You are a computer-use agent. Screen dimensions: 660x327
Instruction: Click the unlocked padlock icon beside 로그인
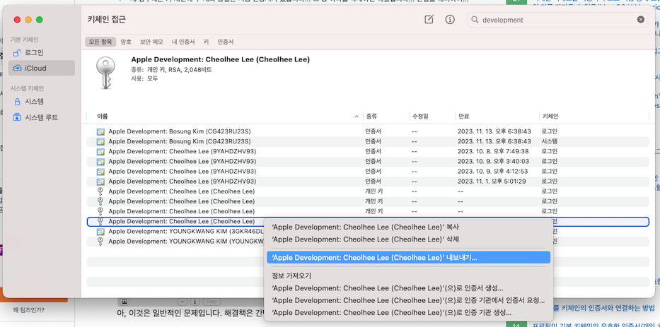coord(17,53)
